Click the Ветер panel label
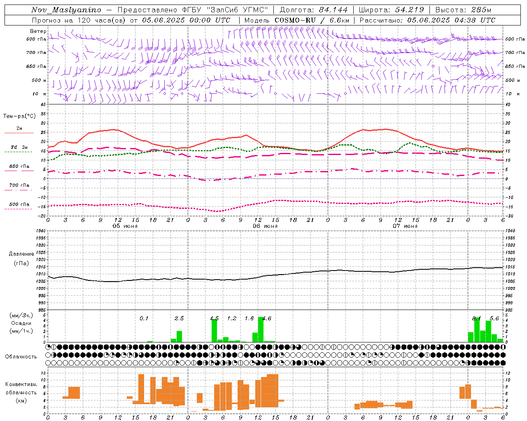 coord(38,31)
